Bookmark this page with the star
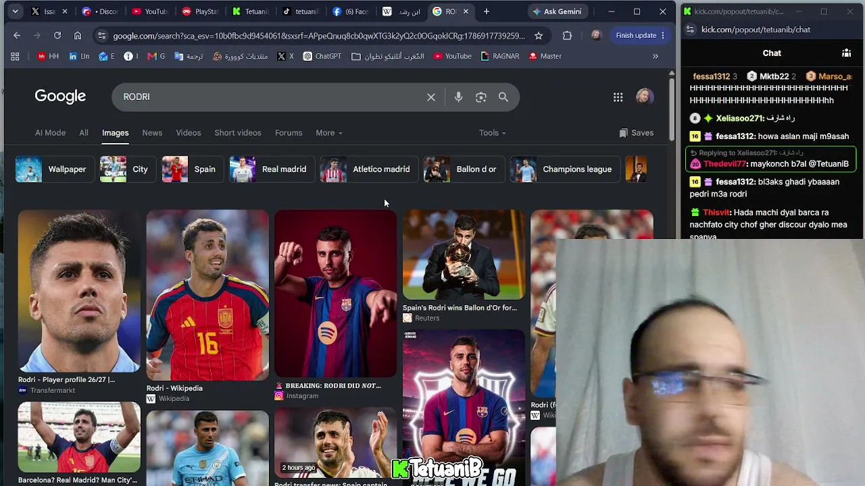Viewport: 865px width, 486px height. 539,36
